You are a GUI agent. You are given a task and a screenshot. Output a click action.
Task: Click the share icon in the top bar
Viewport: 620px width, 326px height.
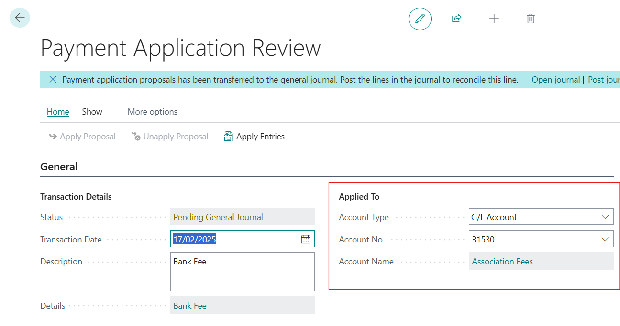click(456, 18)
